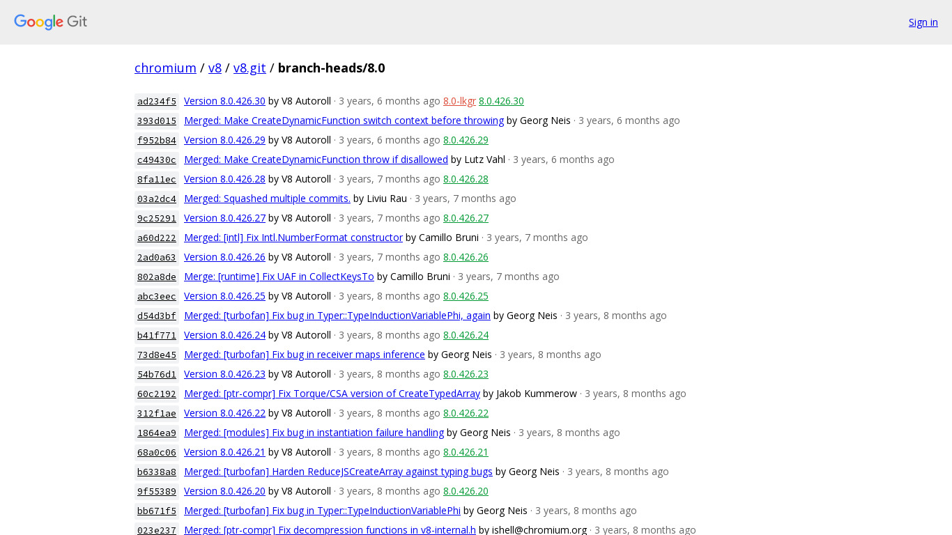Click the Google Git logo

(x=51, y=22)
